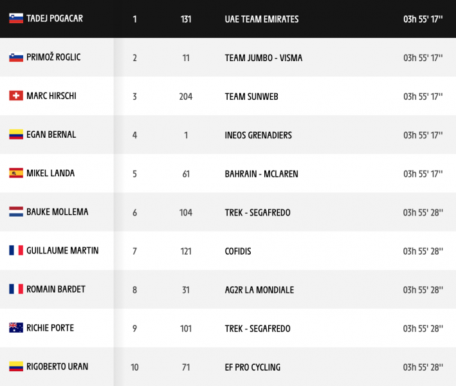
Task: Select EF Pro Cycling team name
Action: [x=253, y=367]
